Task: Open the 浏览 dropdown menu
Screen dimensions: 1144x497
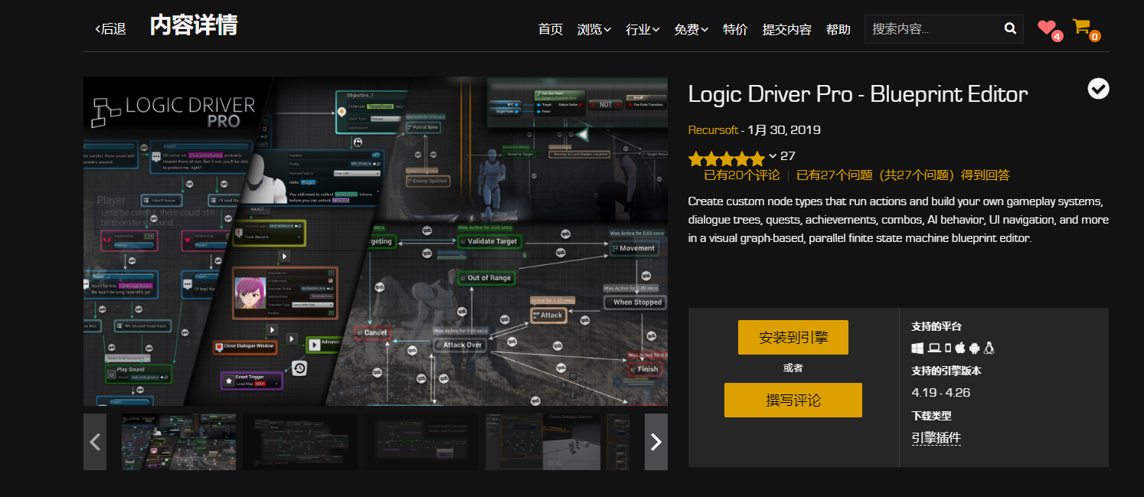Action: click(x=593, y=28)
